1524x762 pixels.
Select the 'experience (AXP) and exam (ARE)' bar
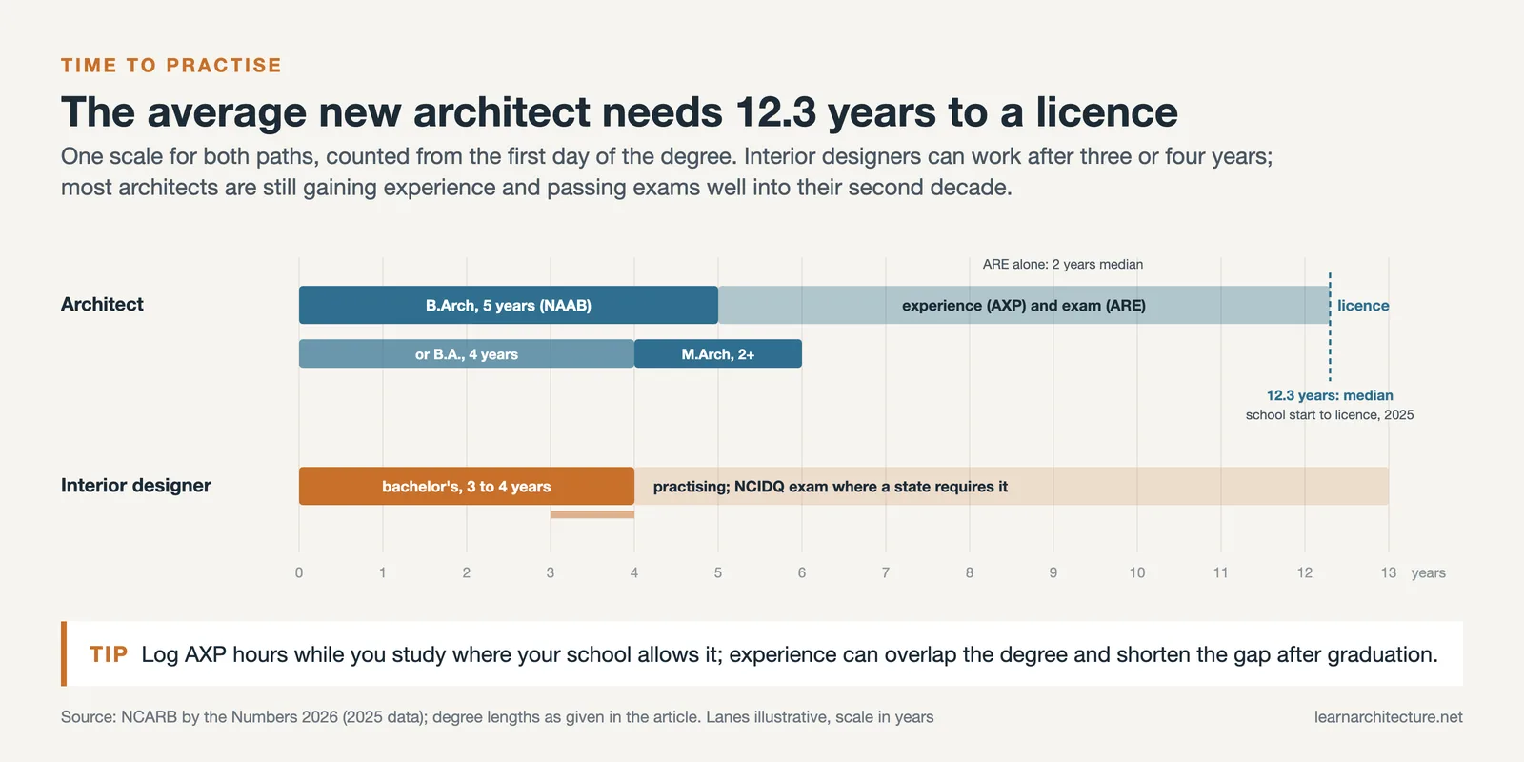tap(1024, 305)
